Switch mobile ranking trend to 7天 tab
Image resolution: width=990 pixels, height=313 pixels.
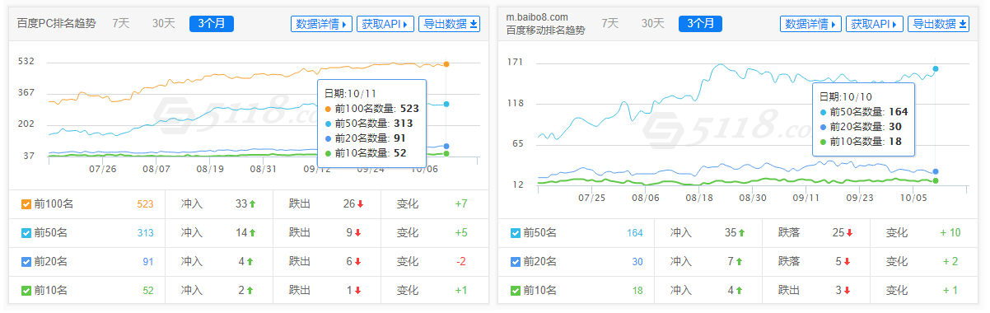[609, 23]
